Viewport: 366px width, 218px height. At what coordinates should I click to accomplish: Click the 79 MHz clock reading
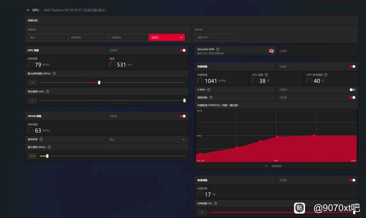(42, 65)
